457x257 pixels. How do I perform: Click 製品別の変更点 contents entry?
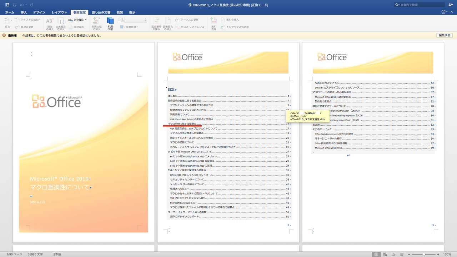click(x=375, y=101)
